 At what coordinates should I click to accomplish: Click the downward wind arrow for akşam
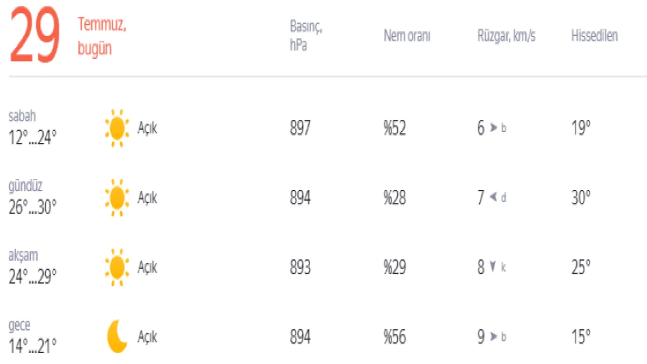[x=492, y=267]
